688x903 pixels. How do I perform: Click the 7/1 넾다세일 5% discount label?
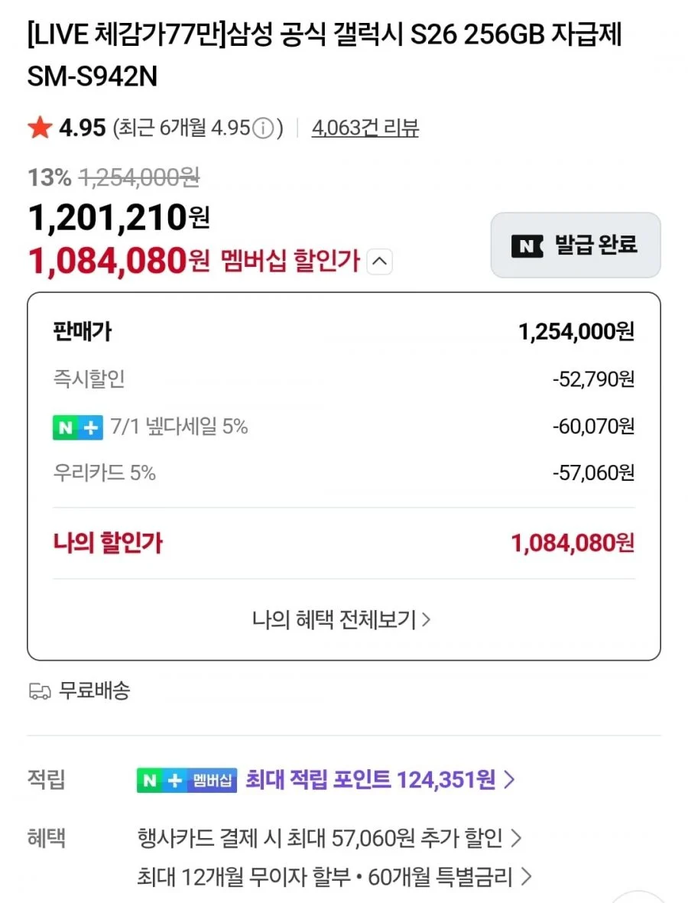point(179,427)
